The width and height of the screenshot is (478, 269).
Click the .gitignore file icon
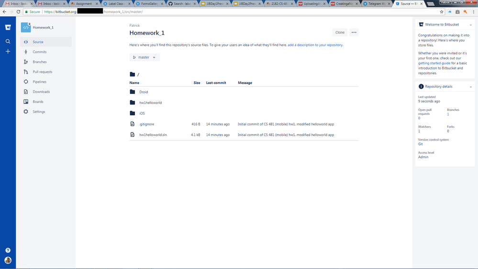[x=133, y=124]
